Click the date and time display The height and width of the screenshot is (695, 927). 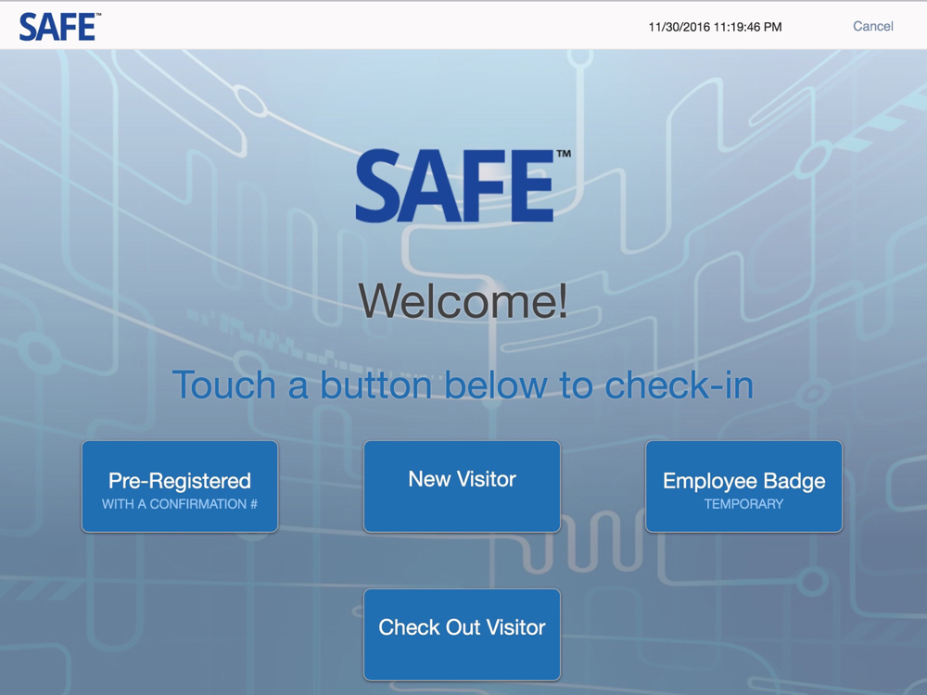(x=715, y=27)
